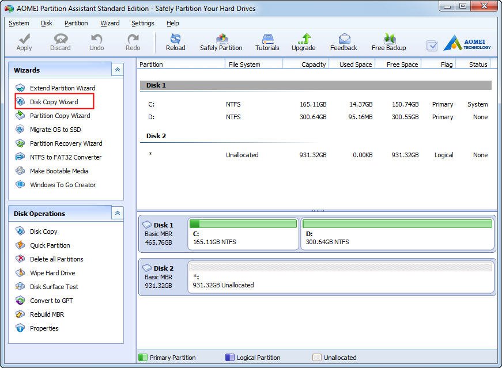Open the Wizard menu

pyautogui.click(x=110, y=23)
